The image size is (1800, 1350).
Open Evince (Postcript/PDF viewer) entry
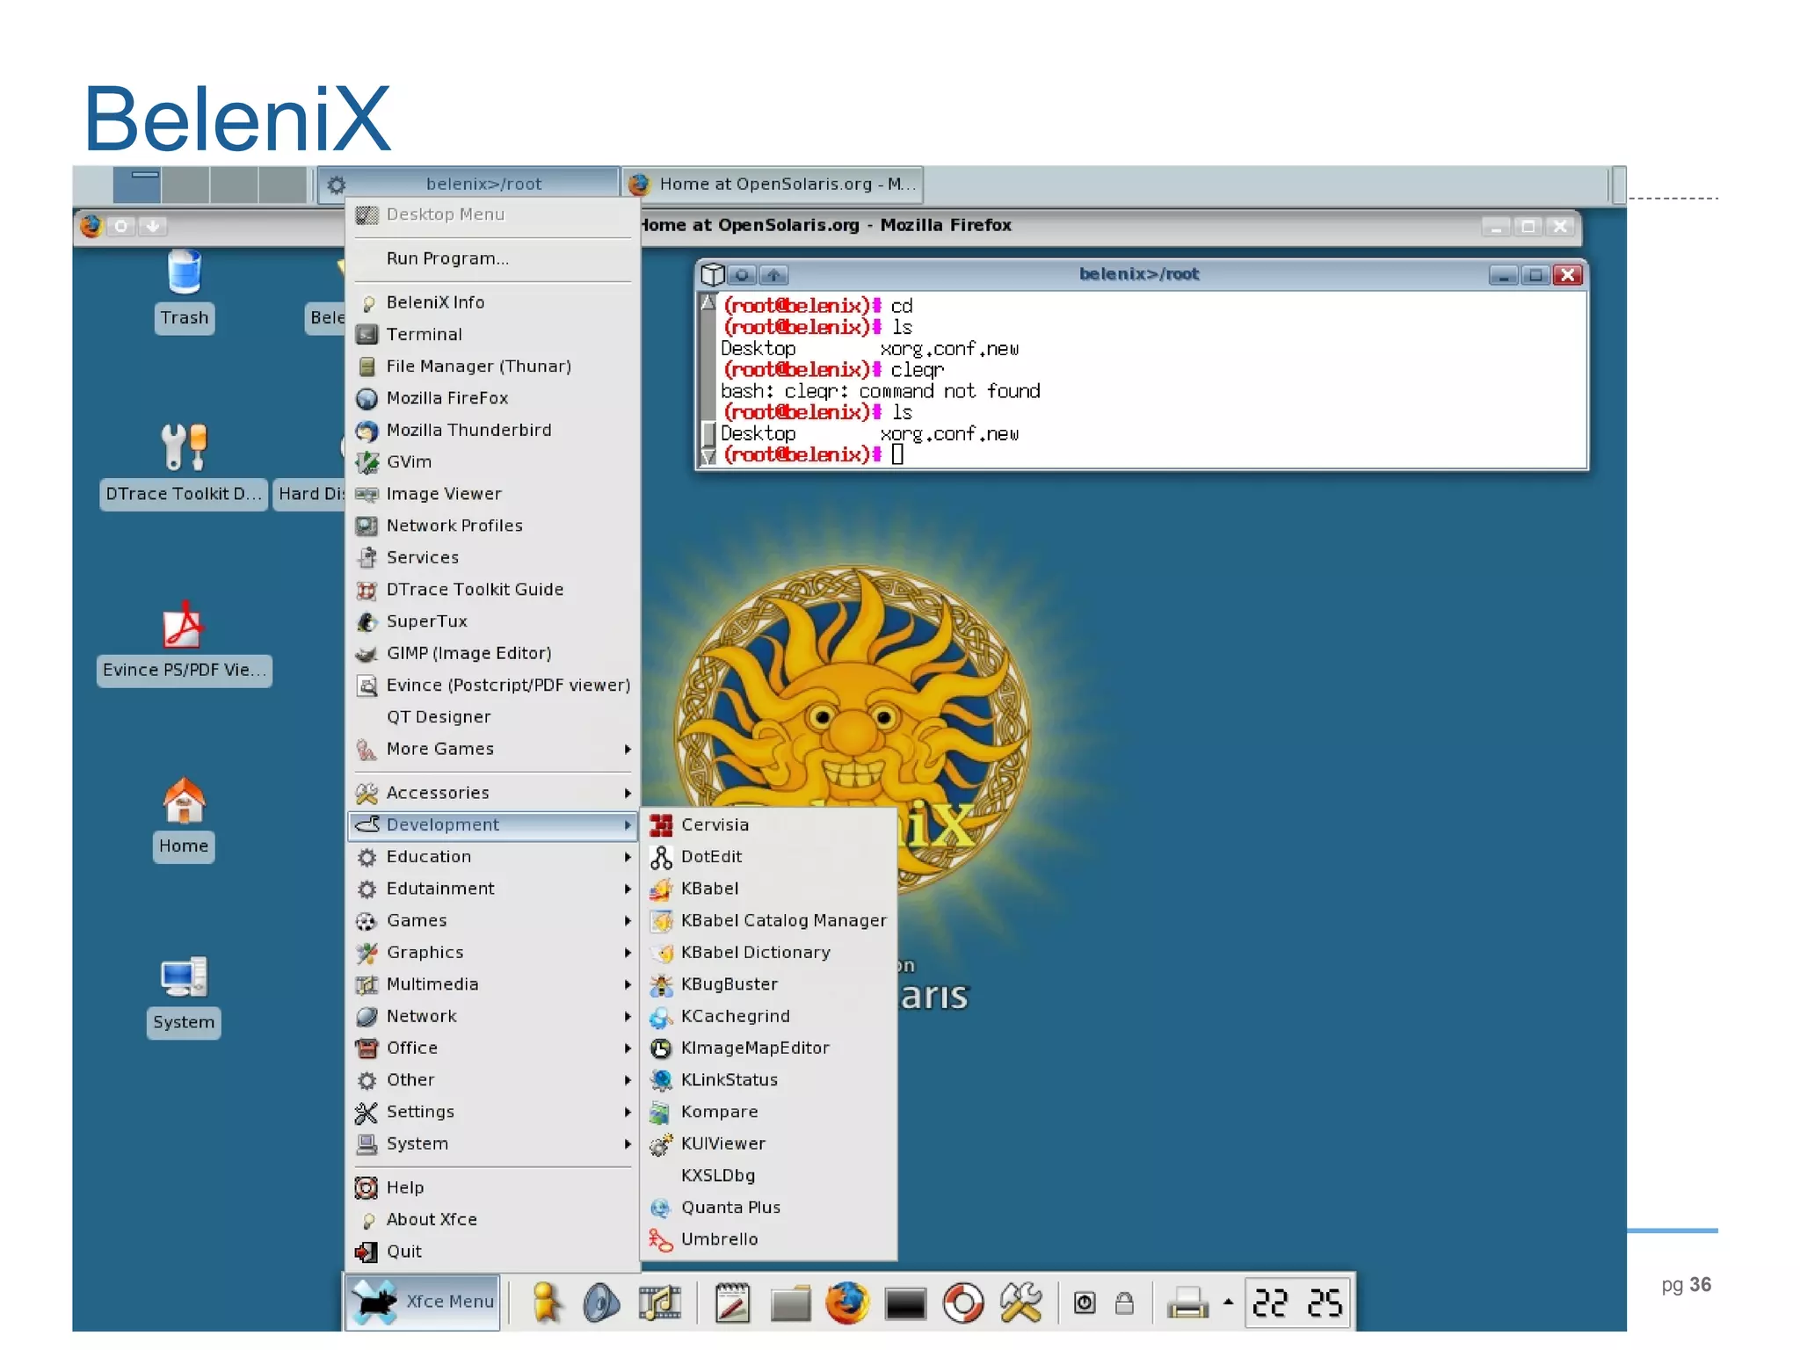(492, 685)
